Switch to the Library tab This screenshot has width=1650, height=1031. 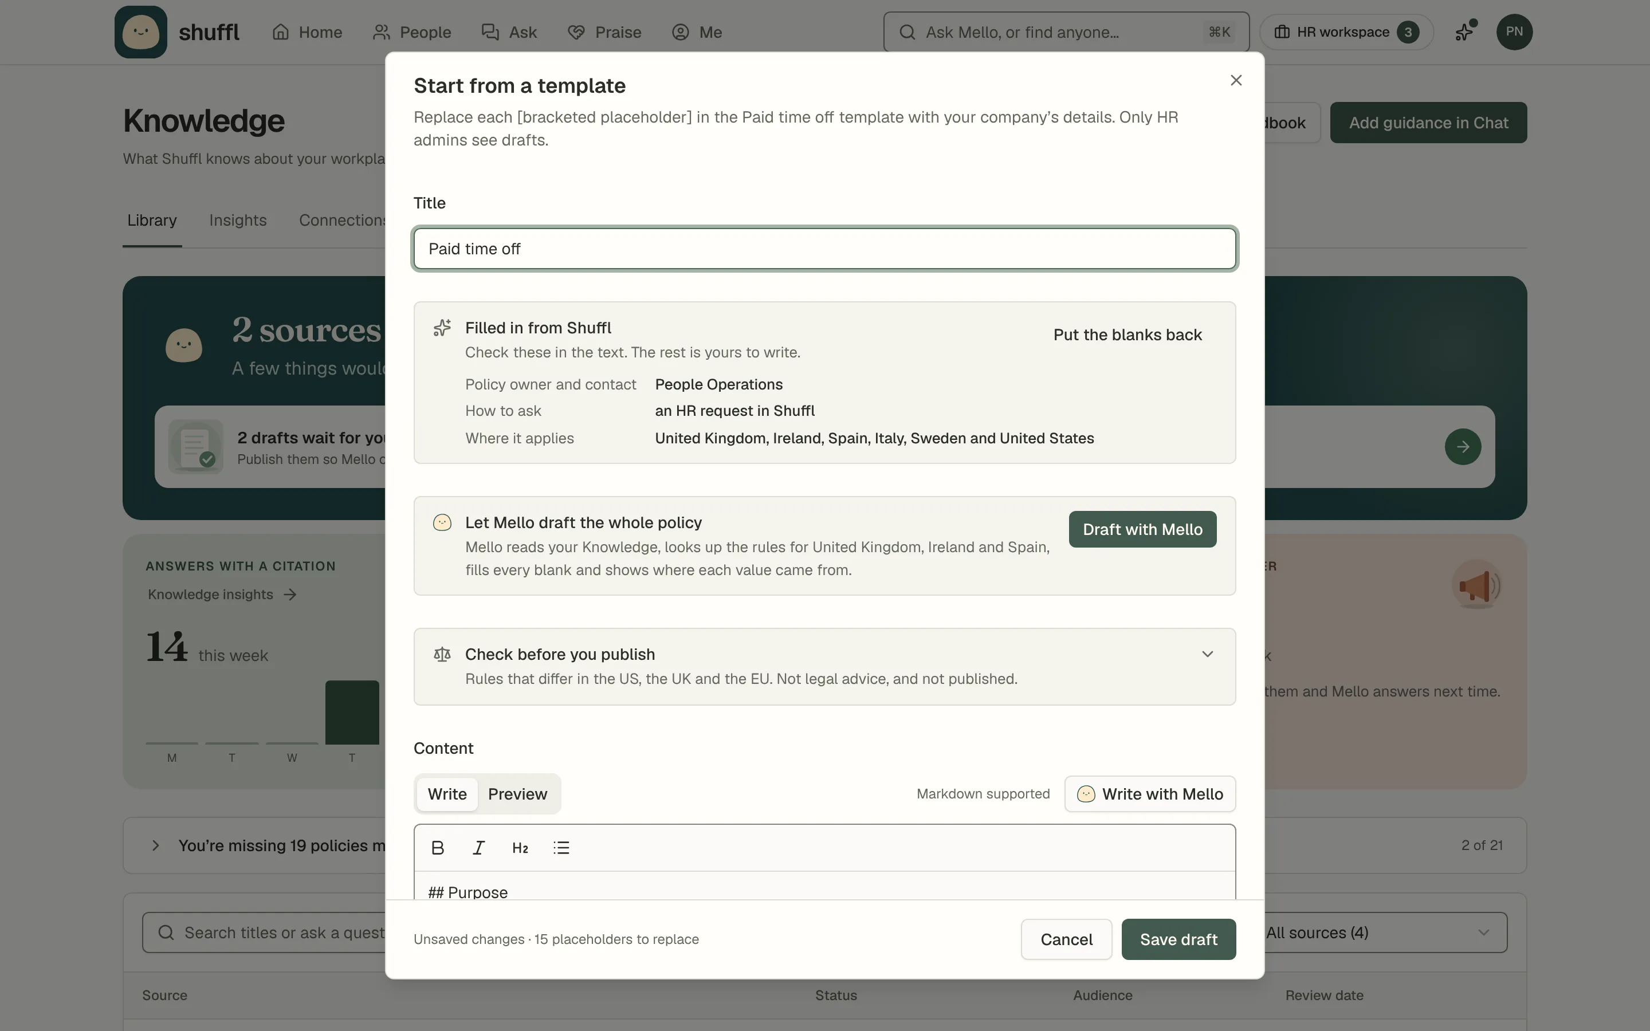pyautogui.click(x=152, y=221)
